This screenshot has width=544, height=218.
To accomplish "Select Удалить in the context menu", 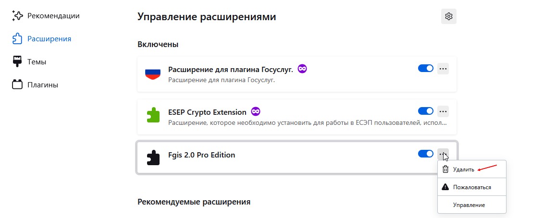I will [463, 170].
